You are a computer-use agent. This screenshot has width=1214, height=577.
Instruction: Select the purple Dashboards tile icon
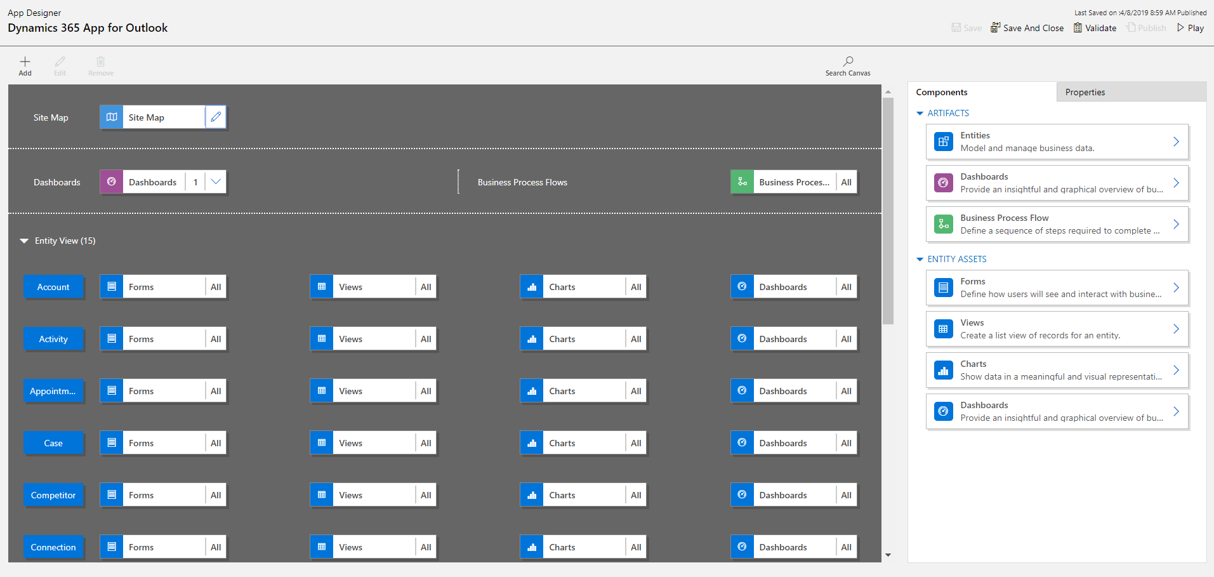click(x=112, y=182)
